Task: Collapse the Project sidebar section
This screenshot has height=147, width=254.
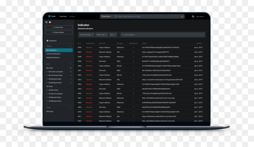Action: click(71, 107)
